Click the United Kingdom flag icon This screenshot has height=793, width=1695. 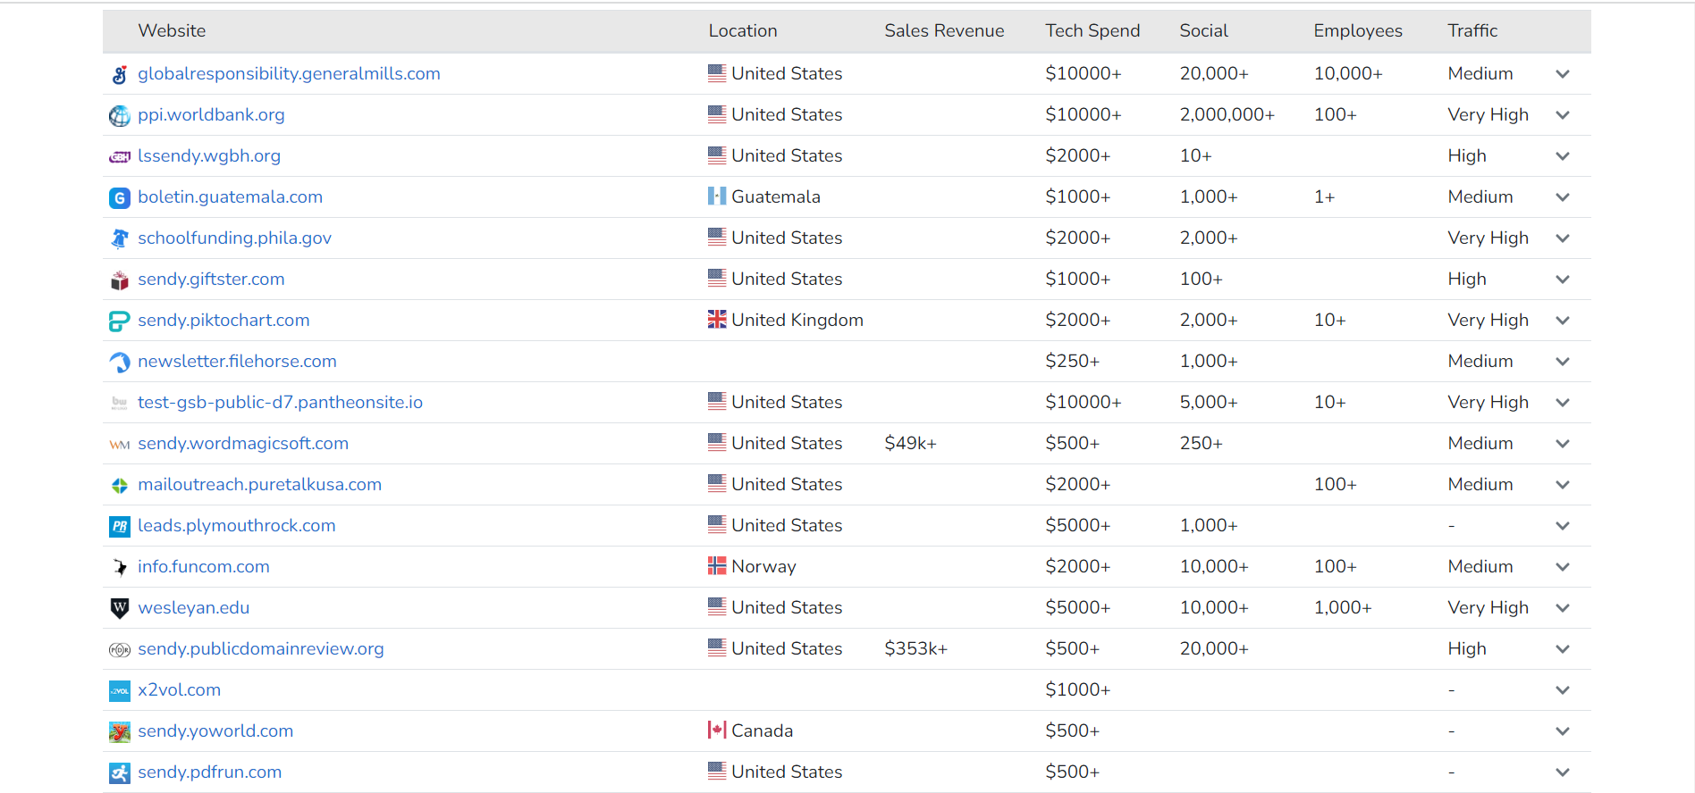coord(717,319)
